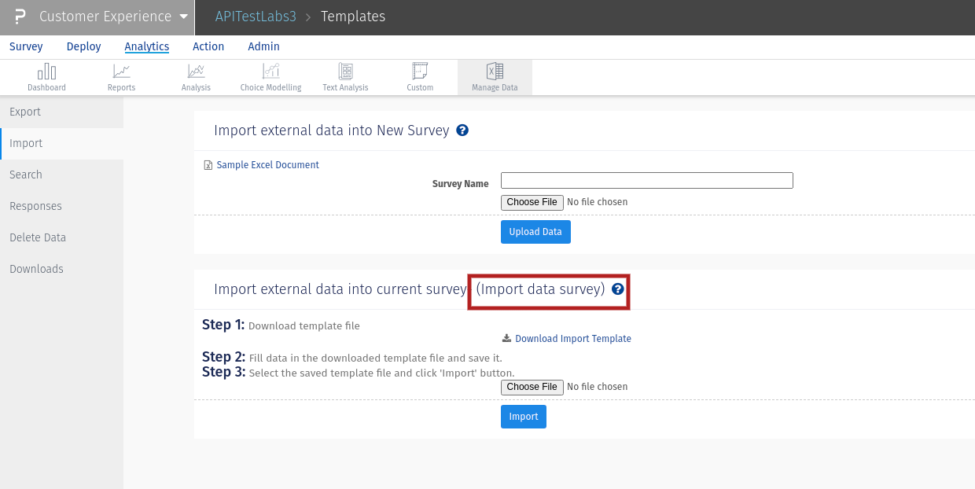Open the Deploy menu tab
Screen dimensions: 975x489
[x=83, y=46]
